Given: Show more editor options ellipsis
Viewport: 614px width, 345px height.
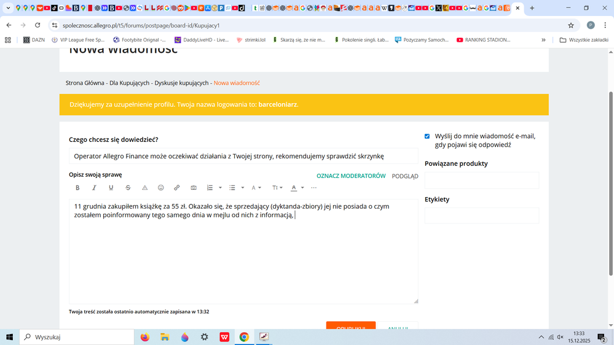Looking at the screenshot, I should (313, 188).
